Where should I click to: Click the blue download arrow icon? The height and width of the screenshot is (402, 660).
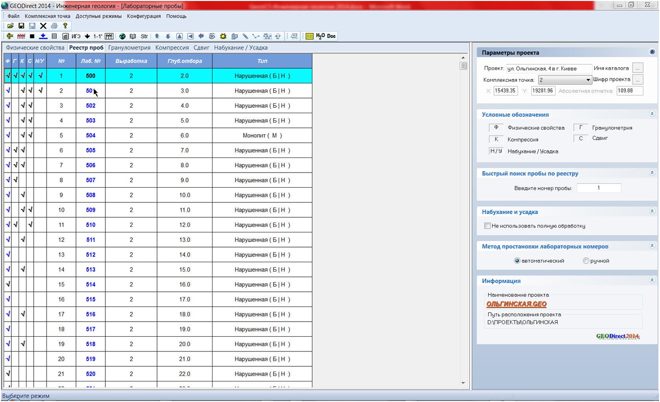(x=43, y=36)
